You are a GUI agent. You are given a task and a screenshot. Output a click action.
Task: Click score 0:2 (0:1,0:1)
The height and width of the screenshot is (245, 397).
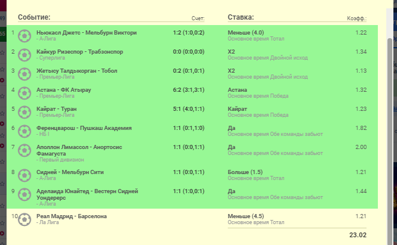pos(188,71)
